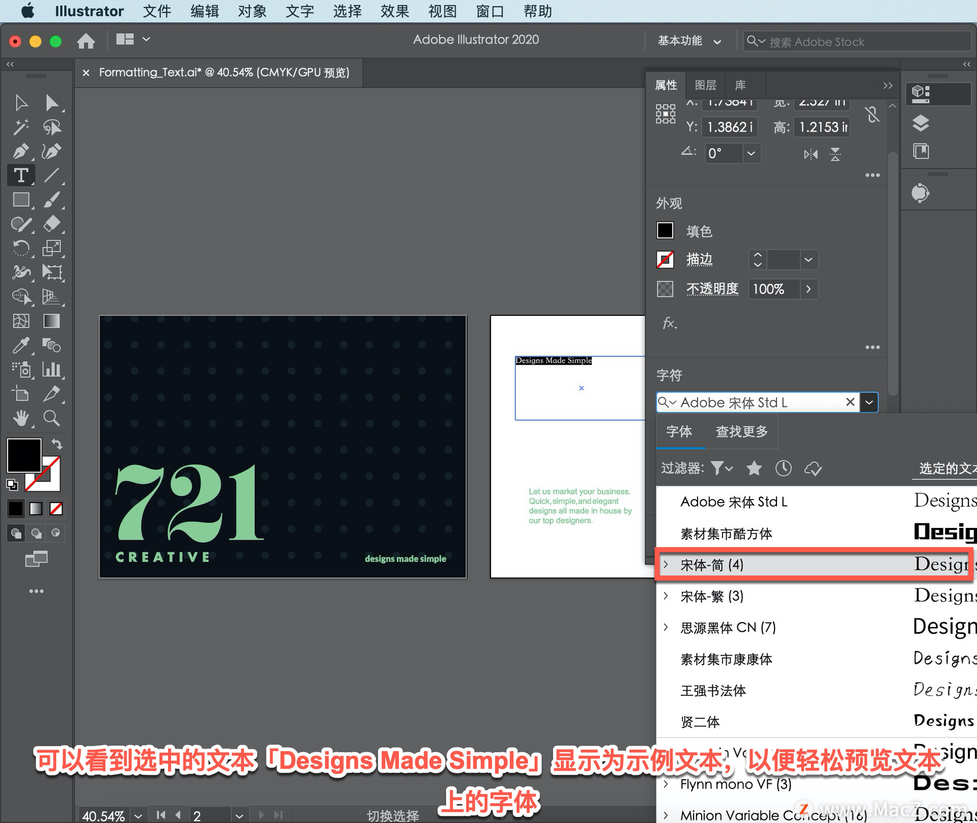The image size is (977, 823).
Task: Toggle constrain width and height proportions
Action: tap(872, 115)
